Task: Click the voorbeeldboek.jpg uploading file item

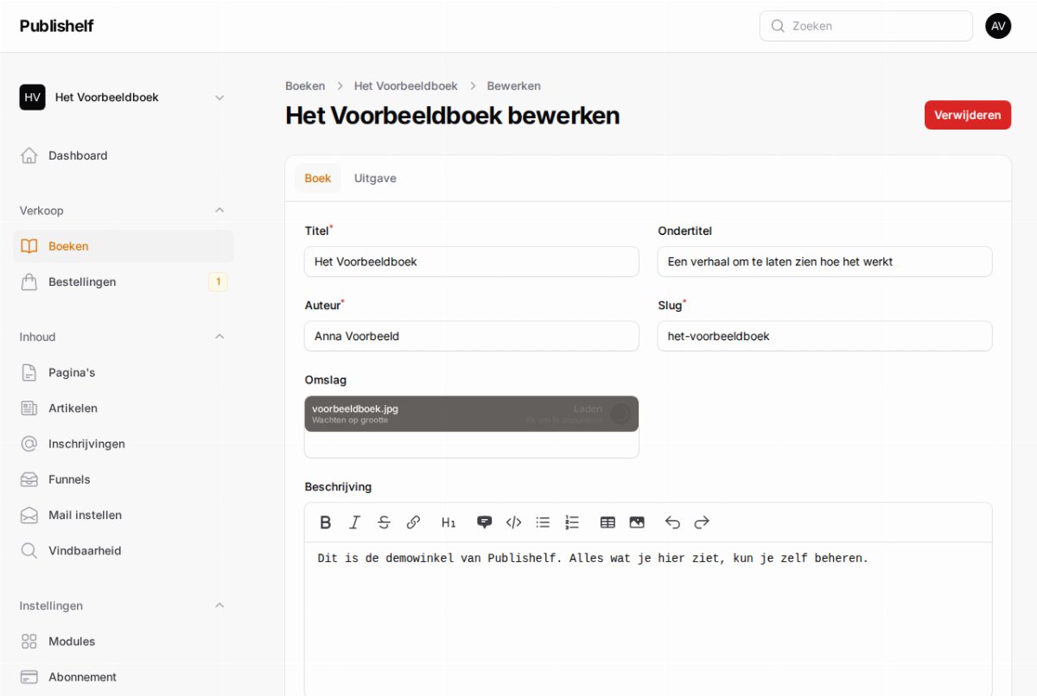Action: [472, 414]
